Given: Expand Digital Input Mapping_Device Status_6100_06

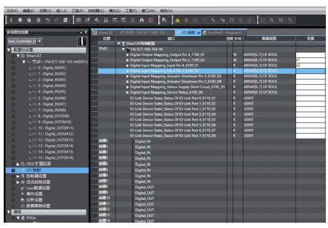Looking at the screenshot, I should click(127, 92).
